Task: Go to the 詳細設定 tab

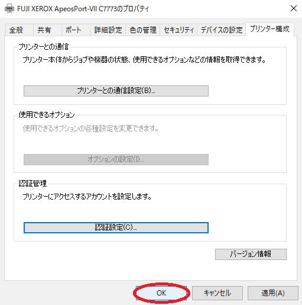Action: pyautogui.click(x=108, y=30)
